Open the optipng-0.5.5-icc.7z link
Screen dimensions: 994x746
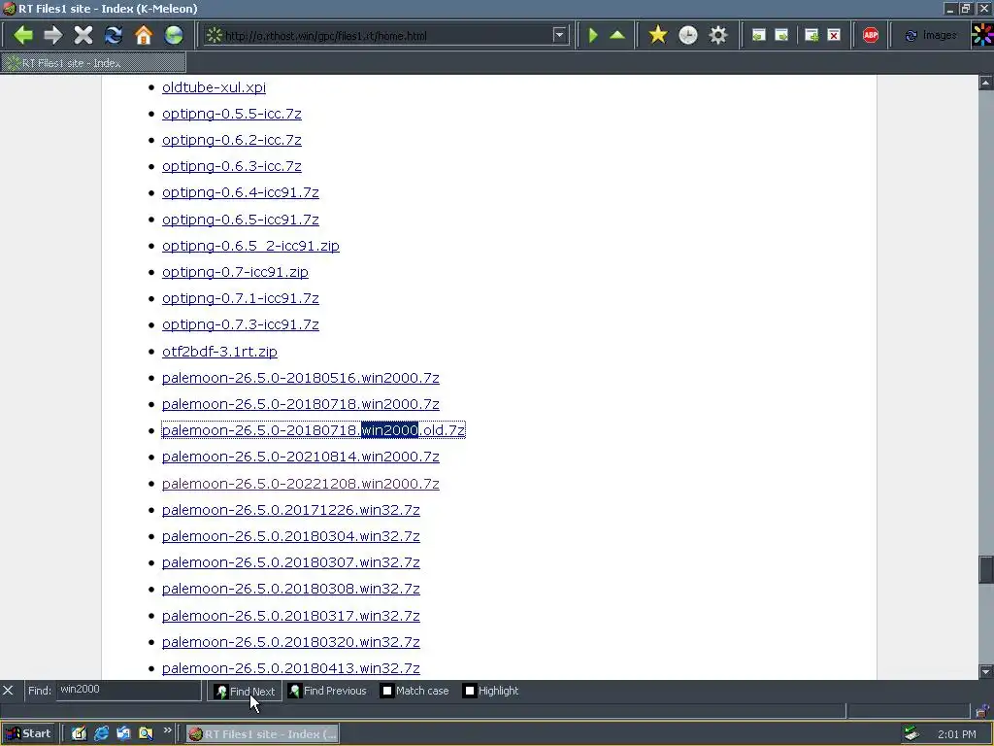pyautogui.click(x=231, y=114)
